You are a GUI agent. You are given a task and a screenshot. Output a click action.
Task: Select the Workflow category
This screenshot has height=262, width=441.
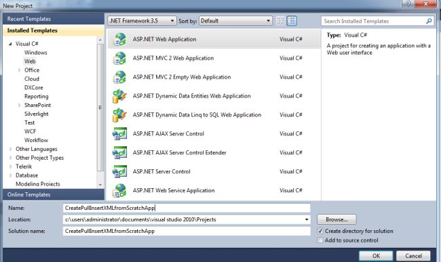point(36,140)
